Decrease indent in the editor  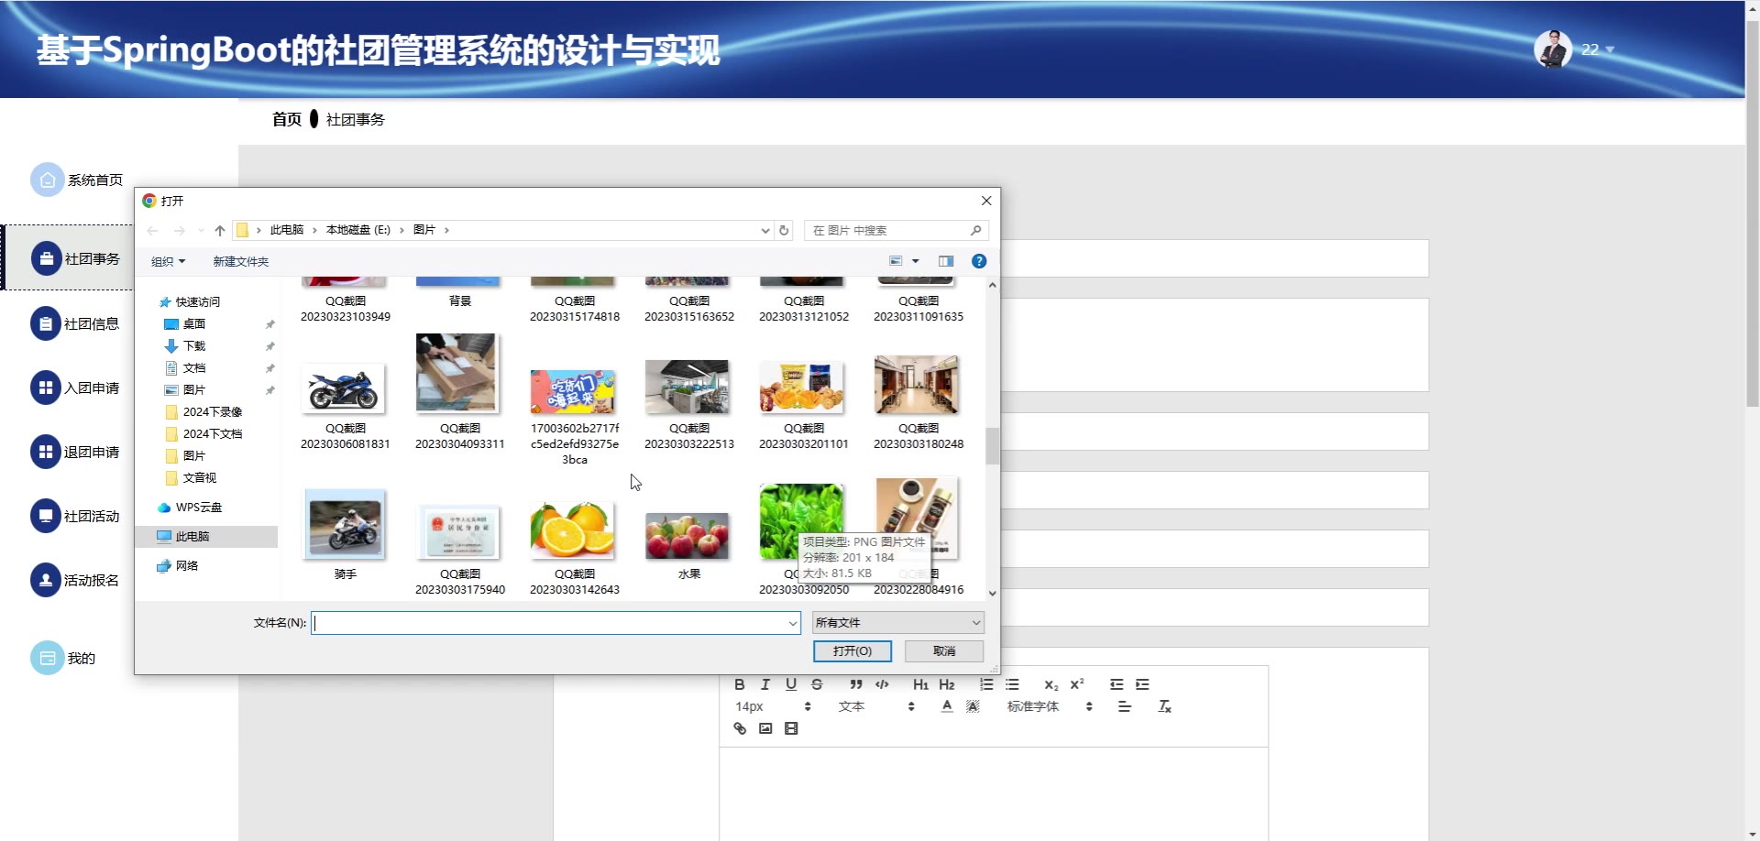click(1116, 684)
